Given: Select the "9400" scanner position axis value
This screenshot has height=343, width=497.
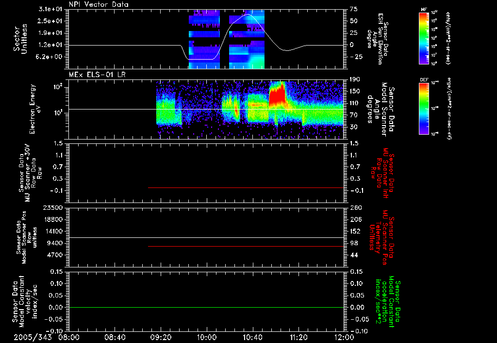Looking at the screenshot, I should click(55, 243).
